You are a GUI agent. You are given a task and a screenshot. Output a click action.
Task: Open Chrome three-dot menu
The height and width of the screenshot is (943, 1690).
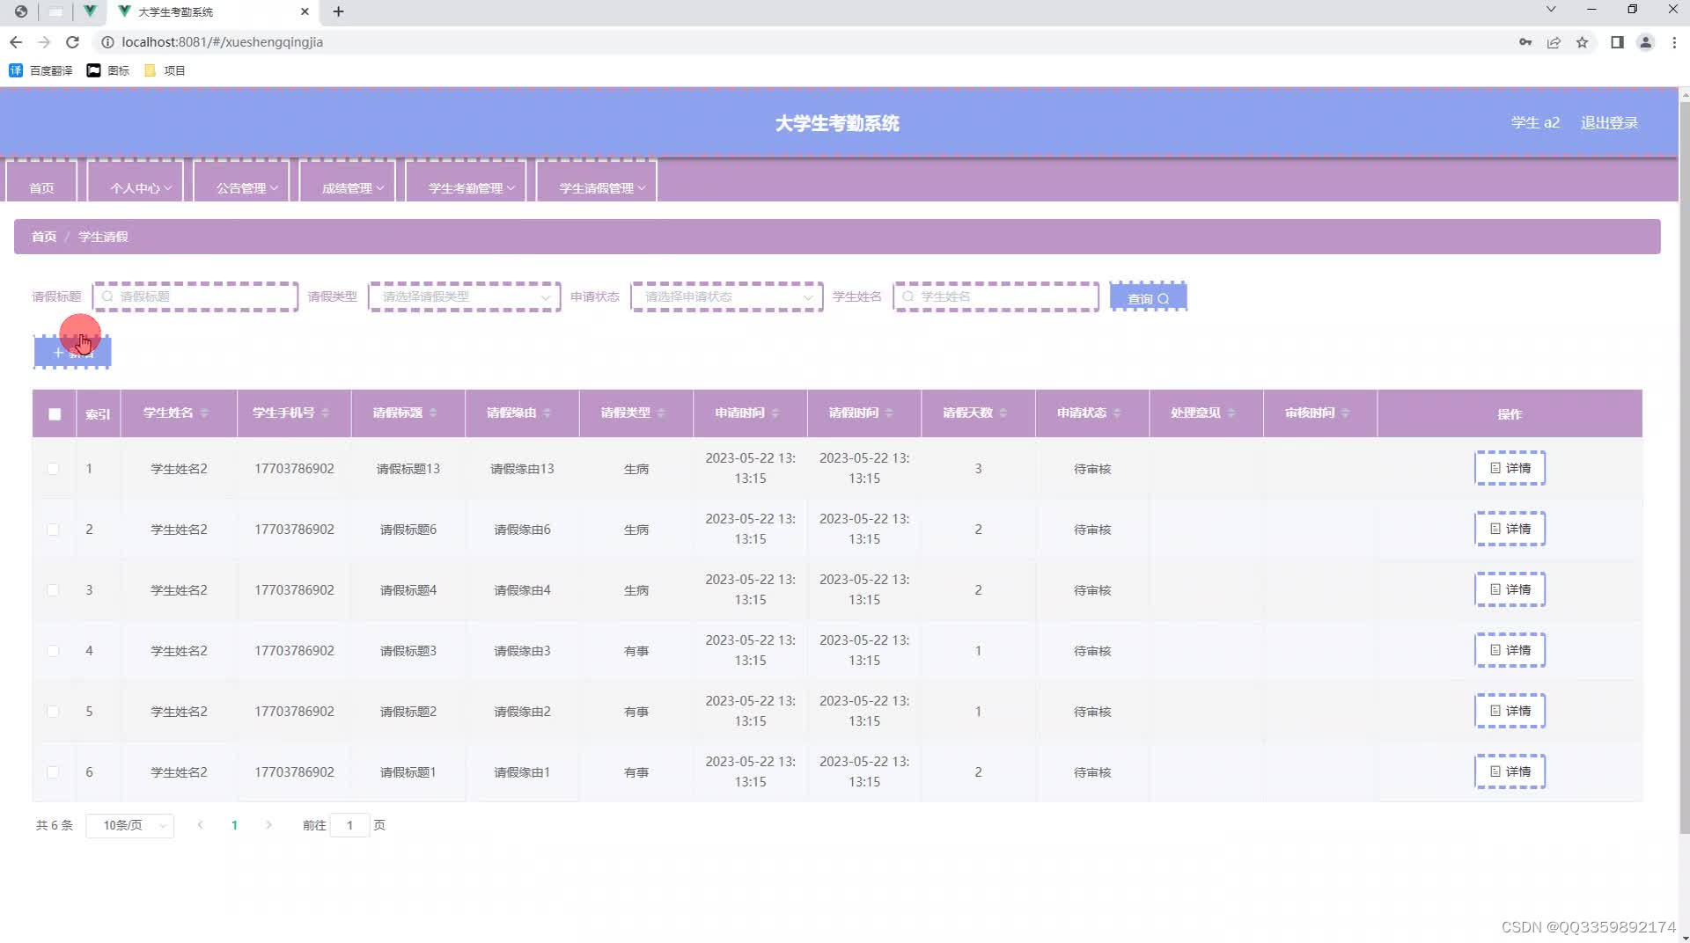[x=1674, y=42]
